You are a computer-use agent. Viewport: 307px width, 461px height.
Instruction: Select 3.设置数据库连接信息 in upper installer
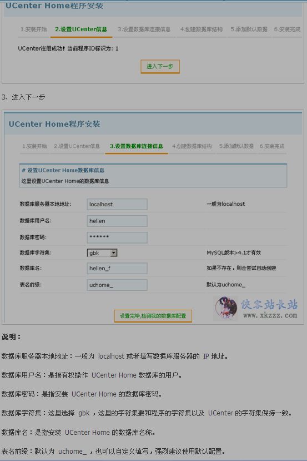144,29
